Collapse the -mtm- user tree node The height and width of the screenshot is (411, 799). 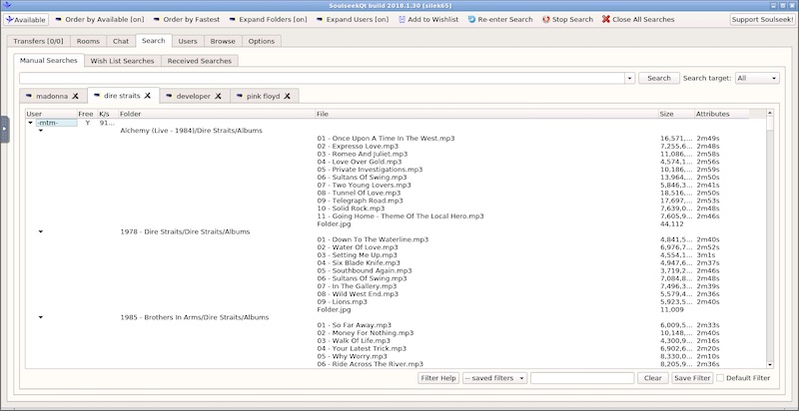tap(30, 123)
